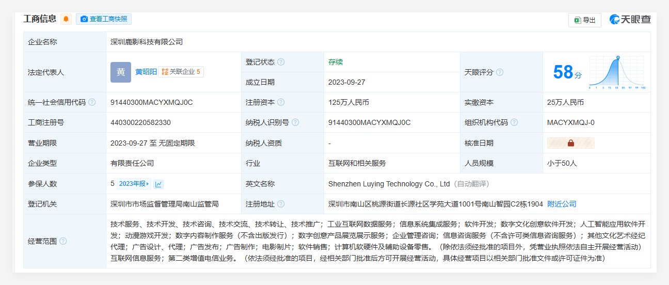
Task: Open the insured headcount trend chart icon
Action: [158, 184]
